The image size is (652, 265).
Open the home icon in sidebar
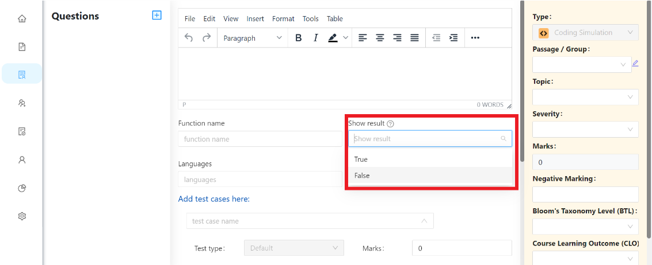coord(22,19)
